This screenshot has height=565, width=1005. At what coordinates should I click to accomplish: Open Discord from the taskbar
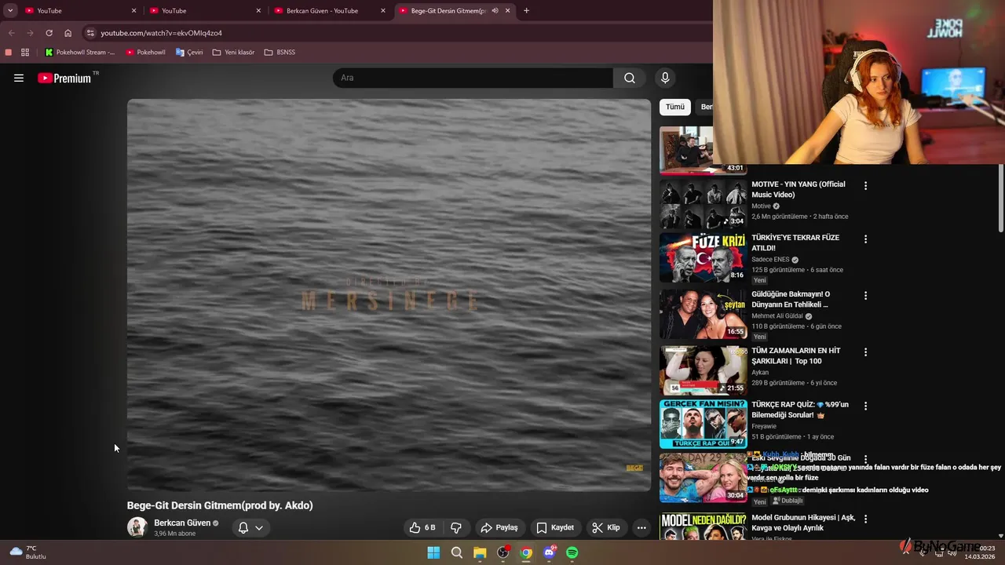coord(550,552)
